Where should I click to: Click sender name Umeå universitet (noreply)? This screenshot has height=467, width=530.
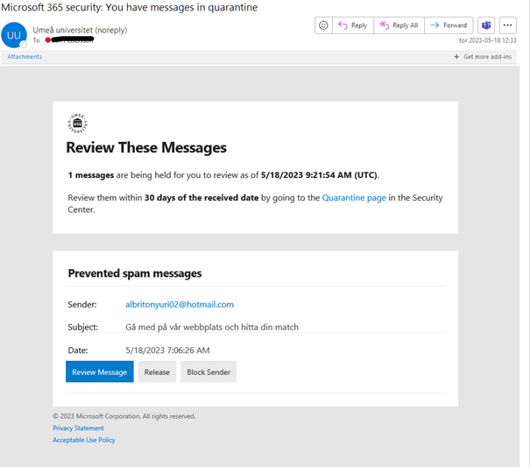tap(80, 30)
